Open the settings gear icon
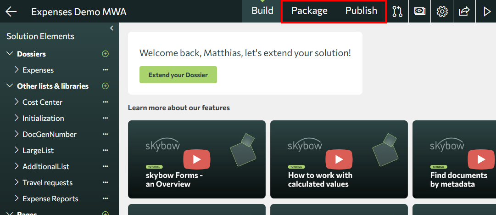Image resolution: width=496 pixels, height=215 pixels. point(442,11)
